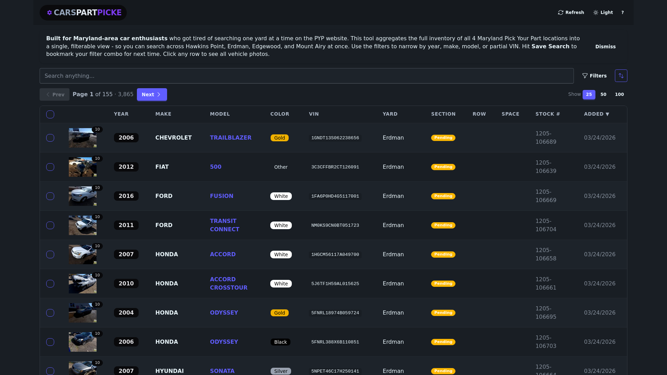Sort by the YEAR column header
The height and width of the screenshot is (375, 667).
pos(121,114)
